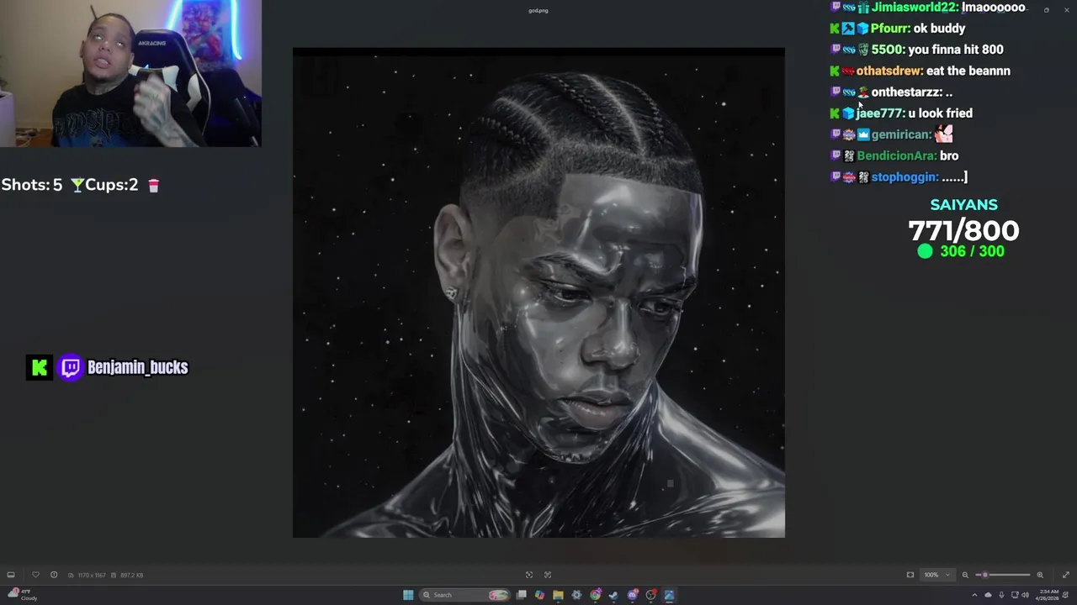Open the network tray icon

point(1015,595)
